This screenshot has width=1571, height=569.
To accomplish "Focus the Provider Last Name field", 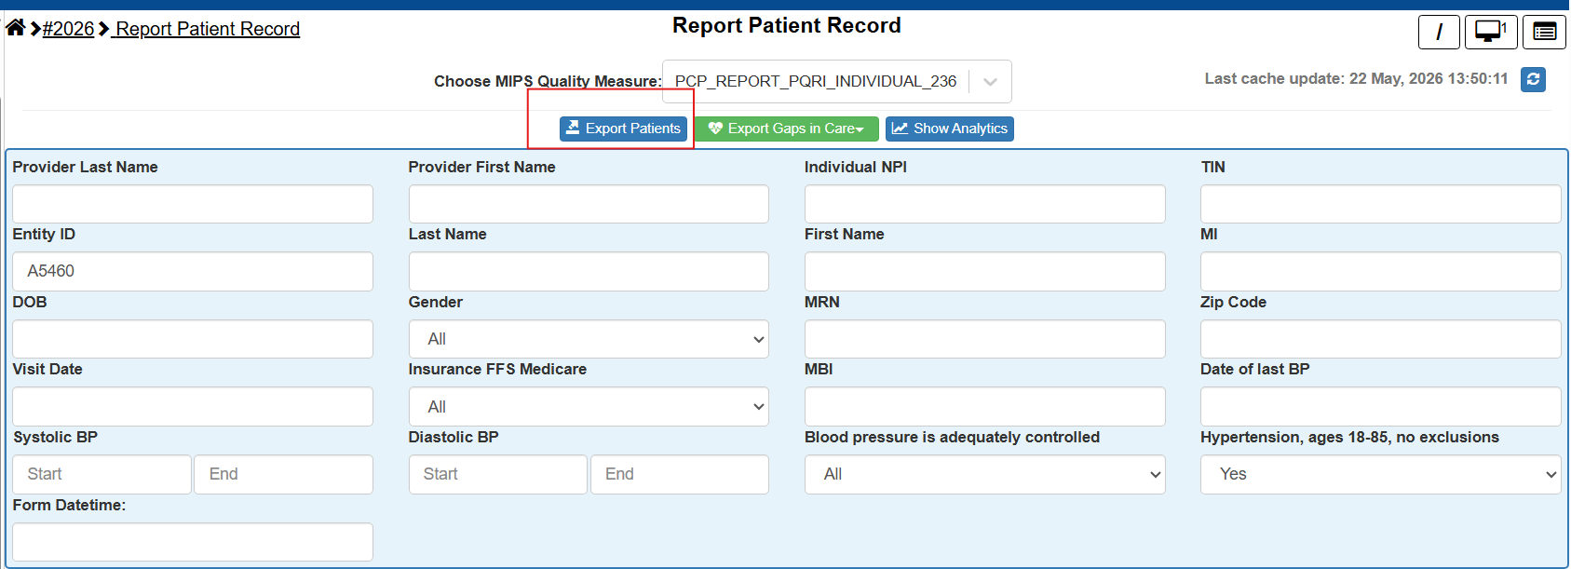I will [193, 204].
